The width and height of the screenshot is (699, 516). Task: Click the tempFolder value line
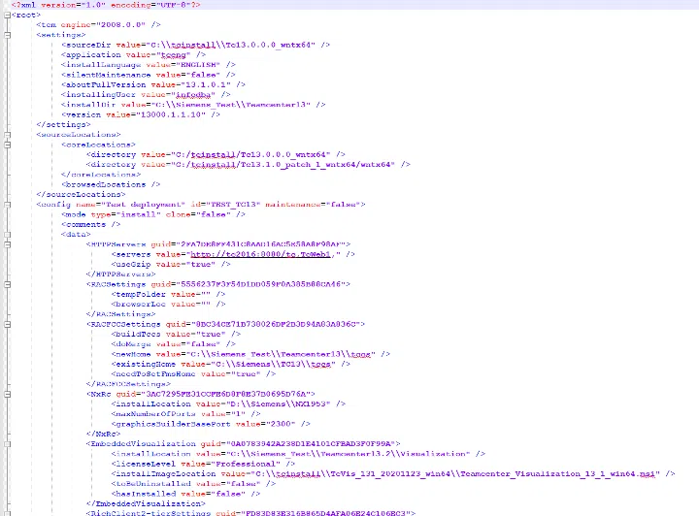[x=168, y=294]
